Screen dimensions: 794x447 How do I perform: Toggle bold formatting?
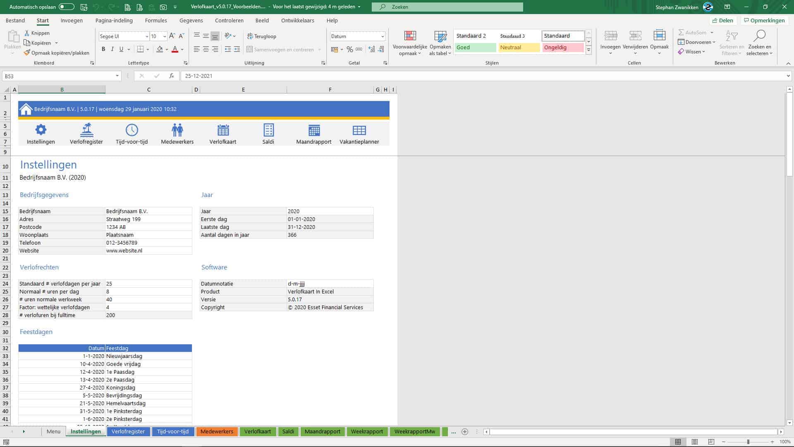tap(103, 49)
